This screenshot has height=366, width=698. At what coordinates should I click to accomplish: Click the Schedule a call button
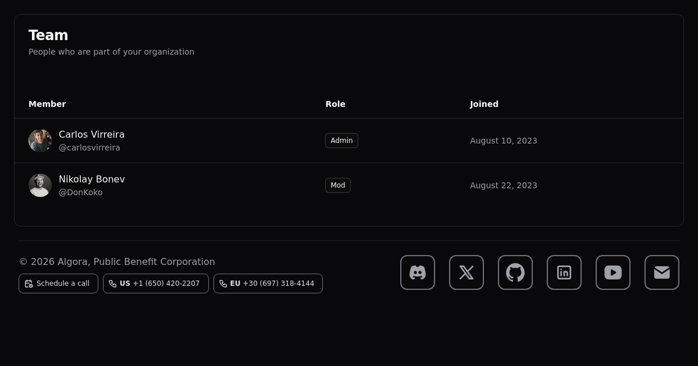point(58,284)
